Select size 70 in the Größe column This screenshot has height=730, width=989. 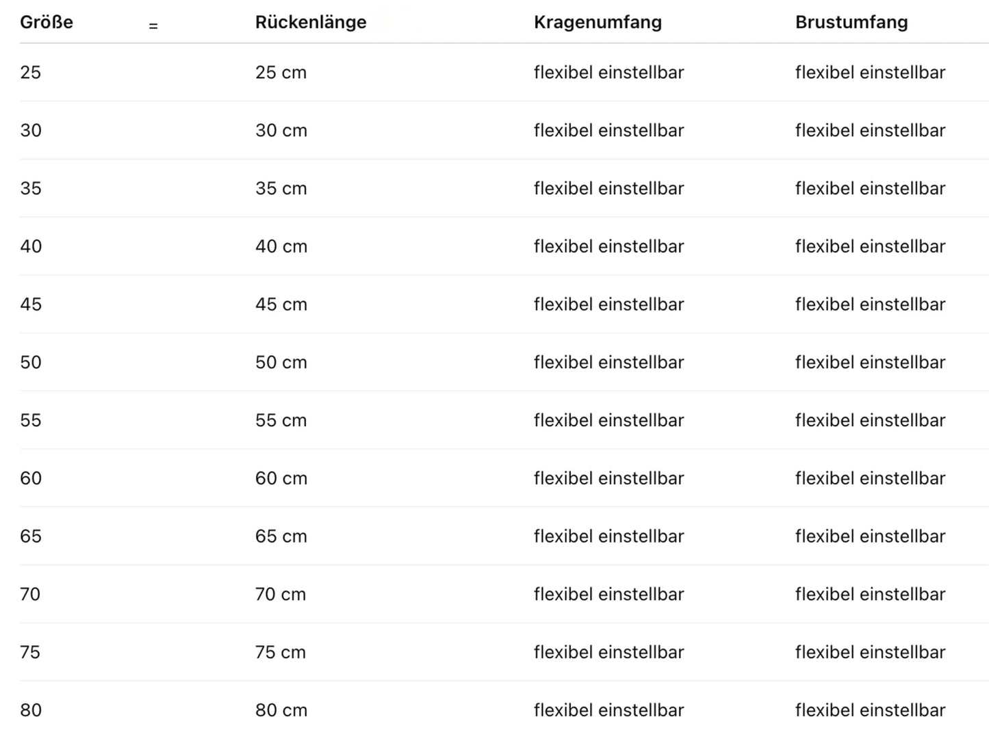31,595
